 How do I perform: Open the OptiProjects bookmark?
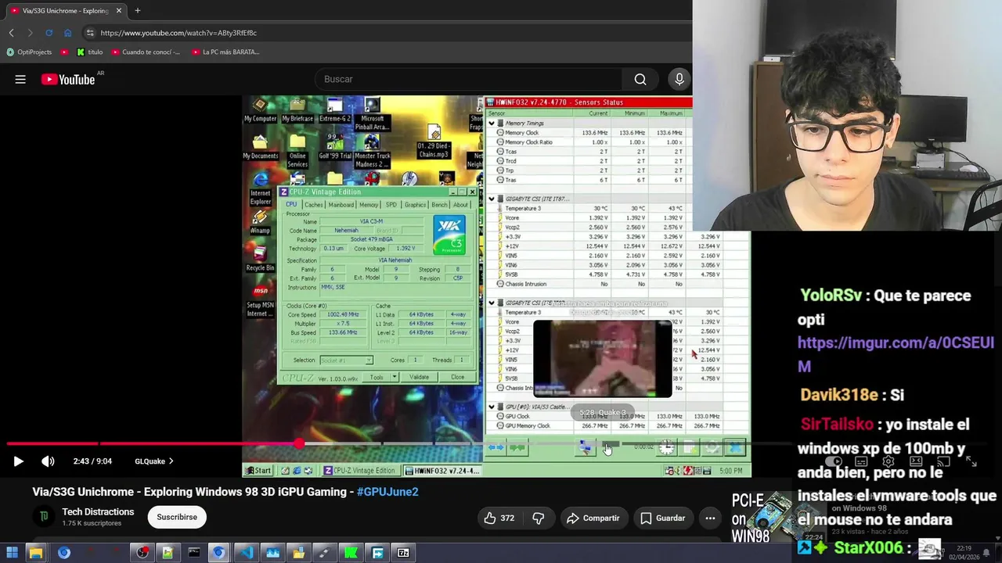[x=29, y=52]
